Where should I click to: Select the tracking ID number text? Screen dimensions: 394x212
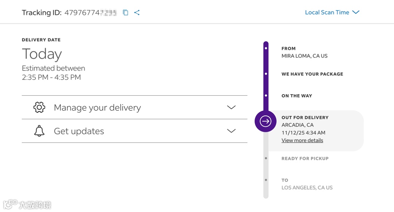click(90, 13)
